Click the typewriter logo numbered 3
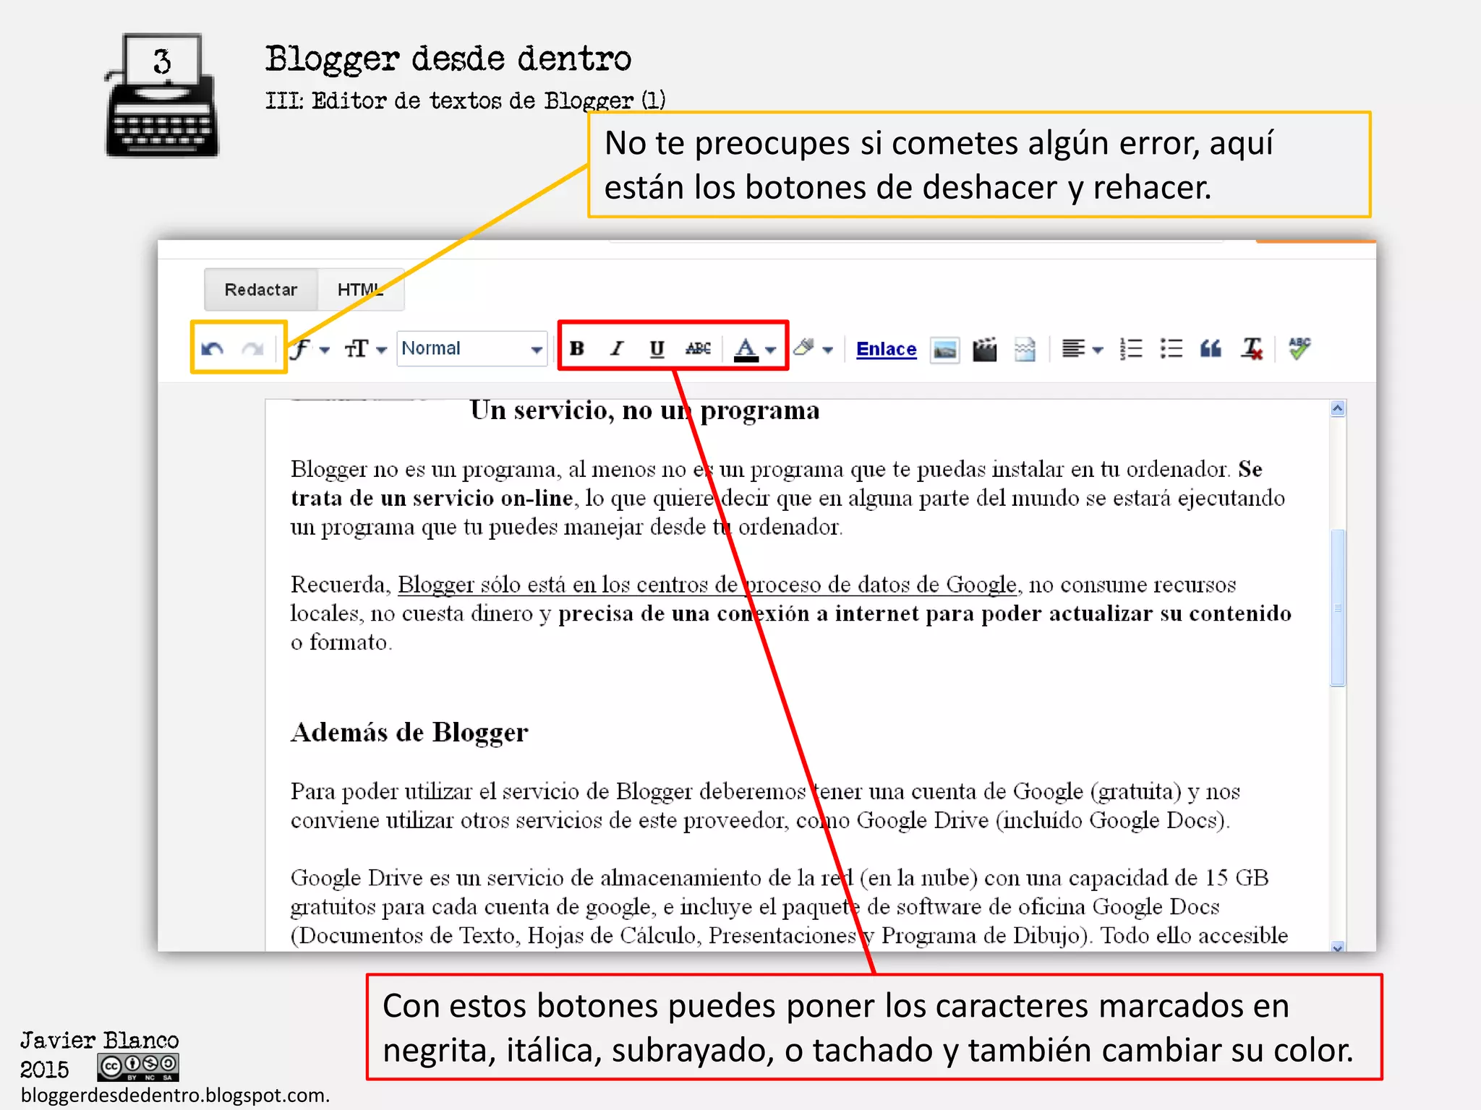This screenshot has height=1110, width=1481. point(162,95)
